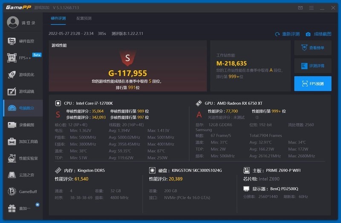Click the M-218,635 workstation score

[x=231, y=63]
